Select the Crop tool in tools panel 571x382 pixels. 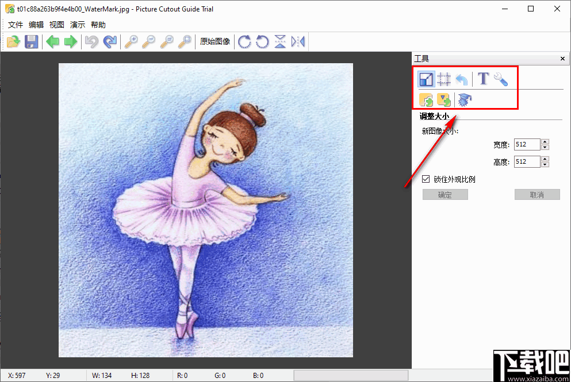point(444,79)
